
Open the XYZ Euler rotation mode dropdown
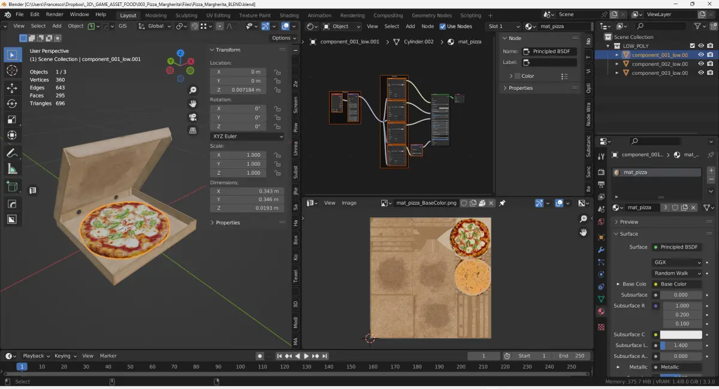point(247,136)
